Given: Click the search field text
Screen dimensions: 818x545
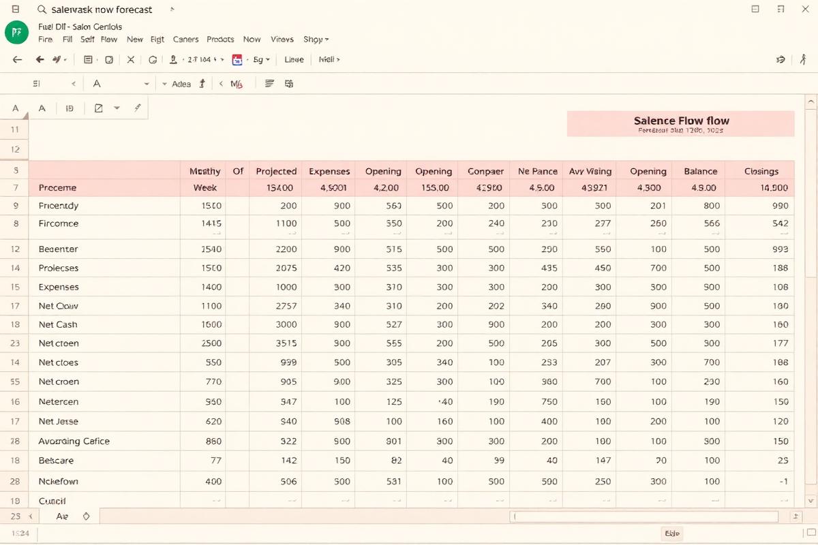Looking at the screenshot, I should [x=102, y=10].
